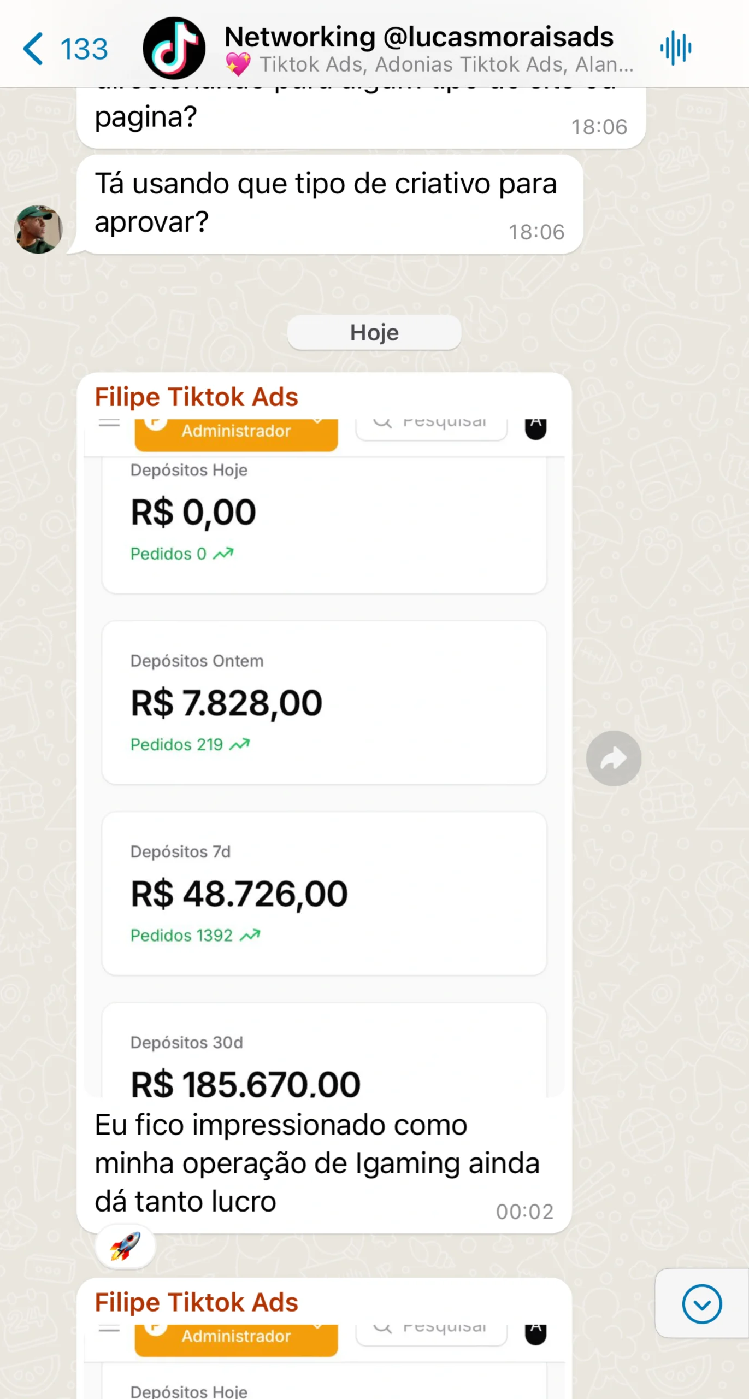
Task: Open the Depósitos Ontem dashboard image
Action: [x=324, y=702]
